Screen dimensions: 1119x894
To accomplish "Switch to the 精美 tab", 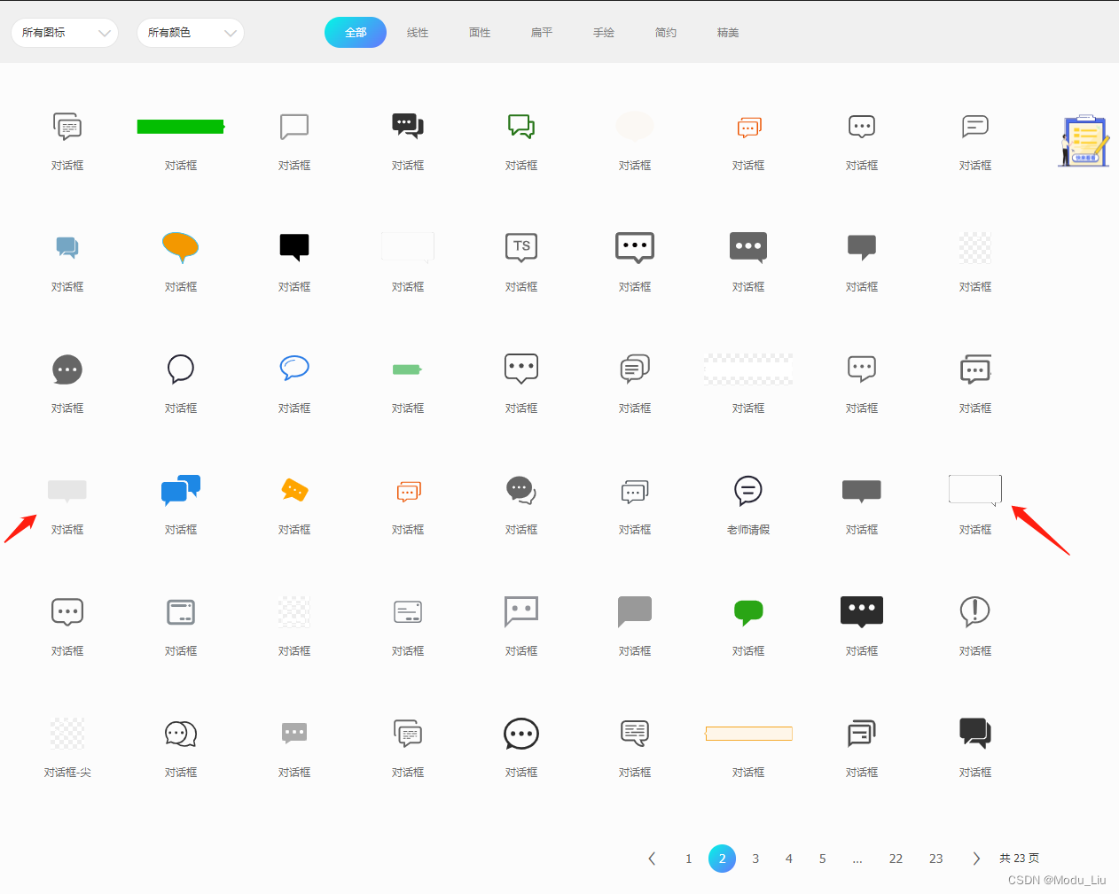I will coord(728,33).
